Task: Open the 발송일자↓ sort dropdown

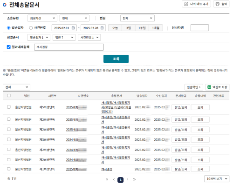Action: [39, 38]
